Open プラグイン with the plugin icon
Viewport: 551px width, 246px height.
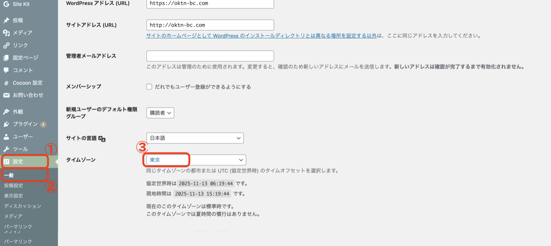click(6, 124)
